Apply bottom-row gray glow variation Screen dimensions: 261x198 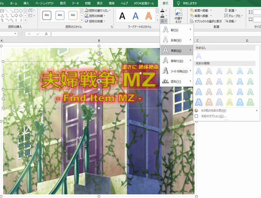point(219,102)
